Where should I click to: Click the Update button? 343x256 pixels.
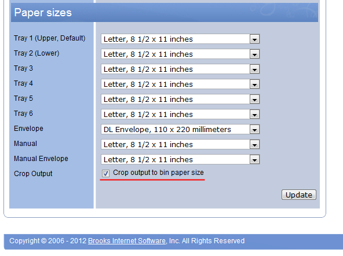click(x=298, y=195)
